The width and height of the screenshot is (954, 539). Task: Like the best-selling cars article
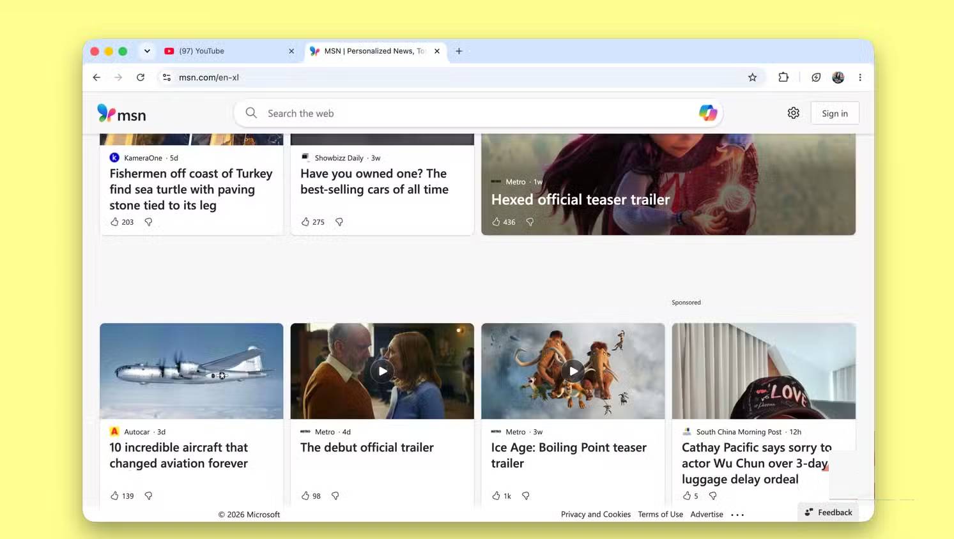[x=305, y=222]
